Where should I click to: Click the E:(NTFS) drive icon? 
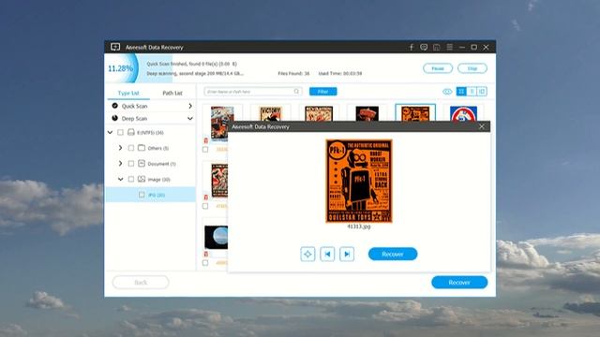pos(131,132)
